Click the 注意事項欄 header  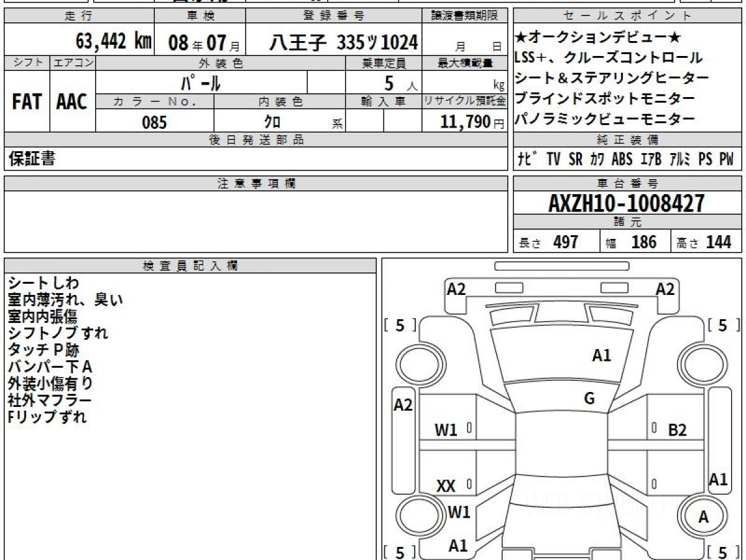click(256, 184)
